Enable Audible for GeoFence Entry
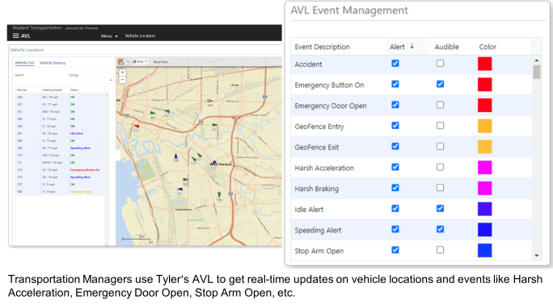 [440, 126]
